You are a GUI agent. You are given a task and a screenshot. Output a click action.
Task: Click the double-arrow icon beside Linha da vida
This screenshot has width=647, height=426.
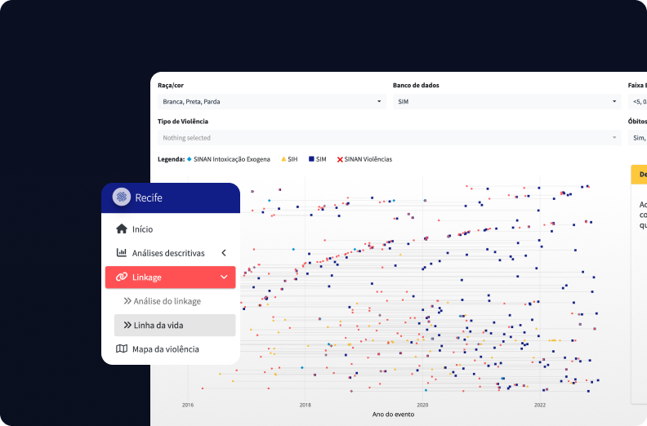click(x=127, y=326)
